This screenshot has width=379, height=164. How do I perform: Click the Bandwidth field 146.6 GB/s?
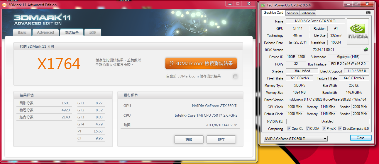(354, 92)
